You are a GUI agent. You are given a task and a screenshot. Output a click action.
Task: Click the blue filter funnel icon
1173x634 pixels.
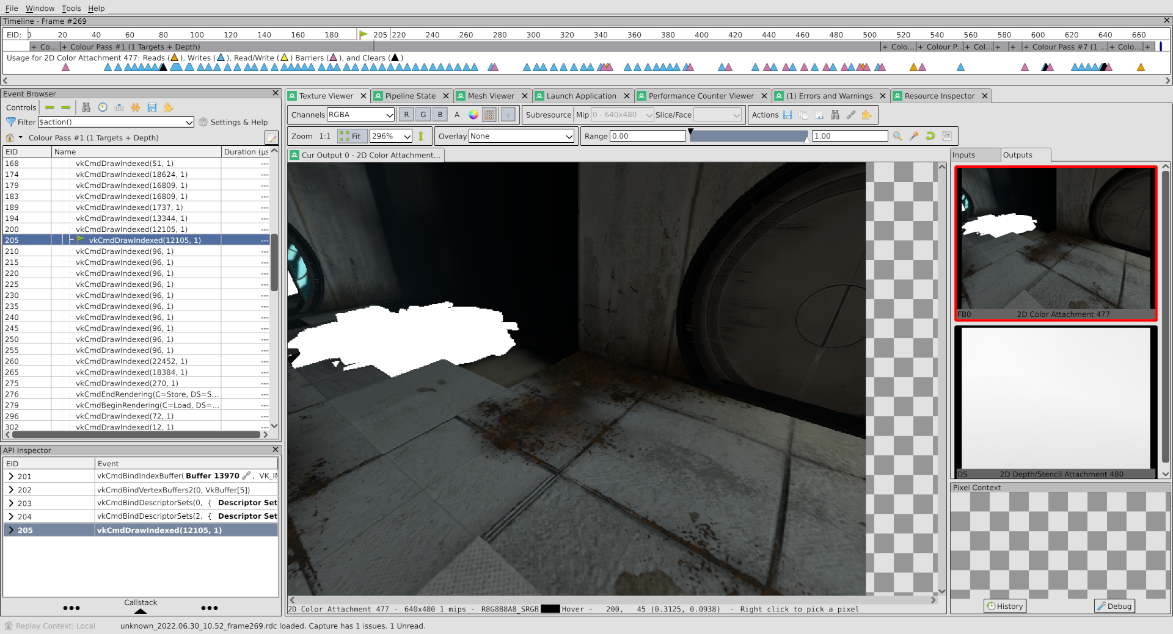point(10,122)
